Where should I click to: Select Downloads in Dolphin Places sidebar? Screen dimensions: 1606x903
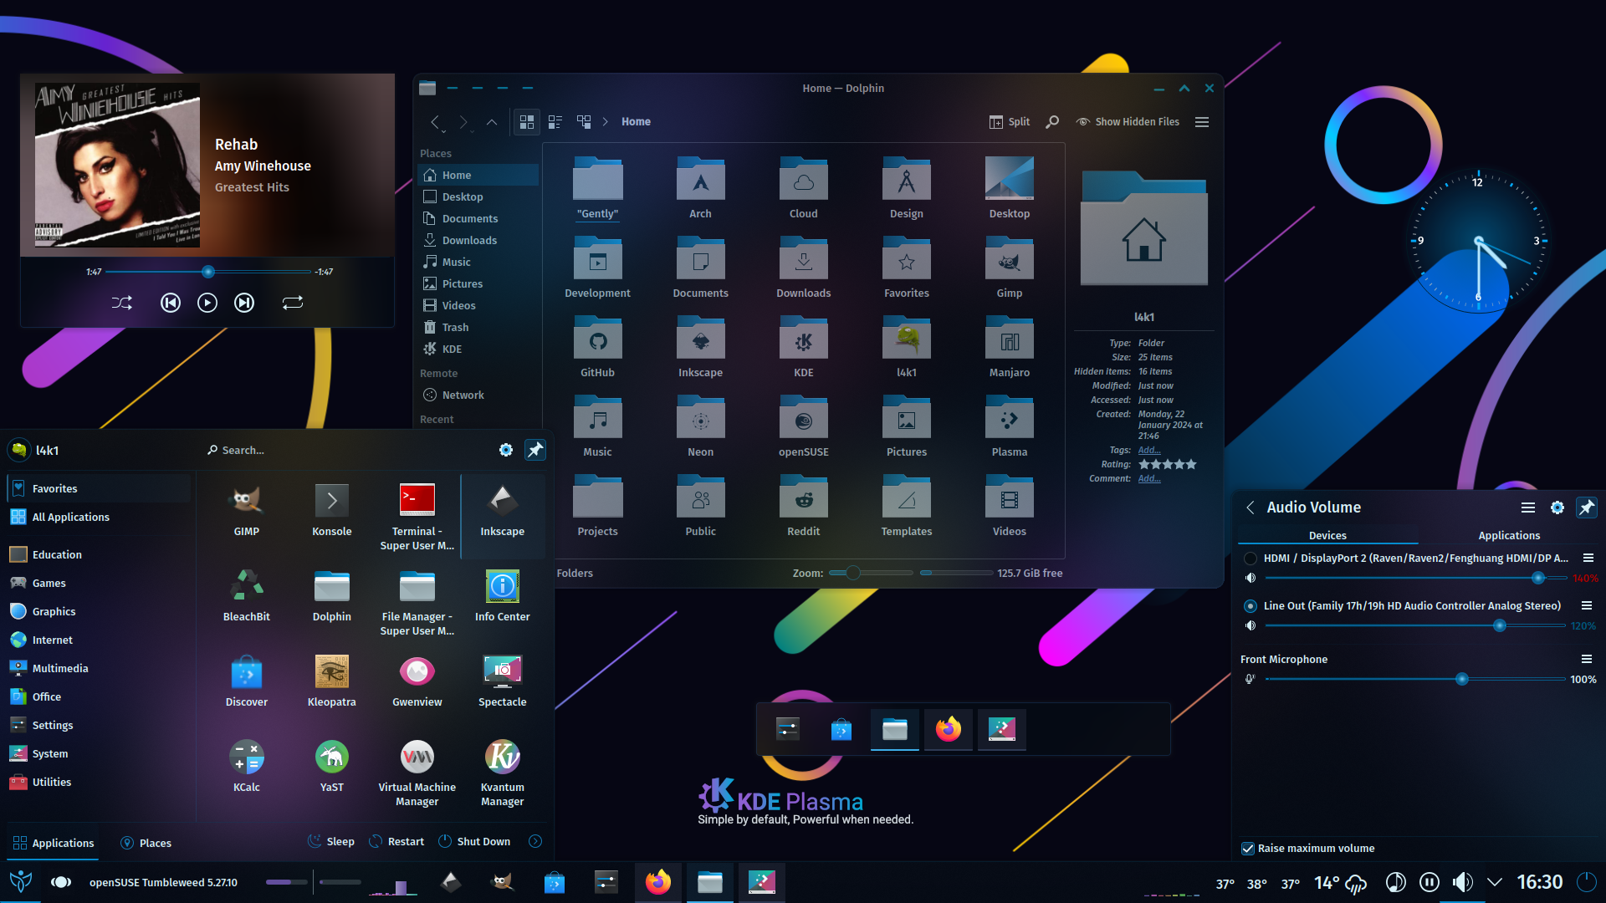(478, 240)
